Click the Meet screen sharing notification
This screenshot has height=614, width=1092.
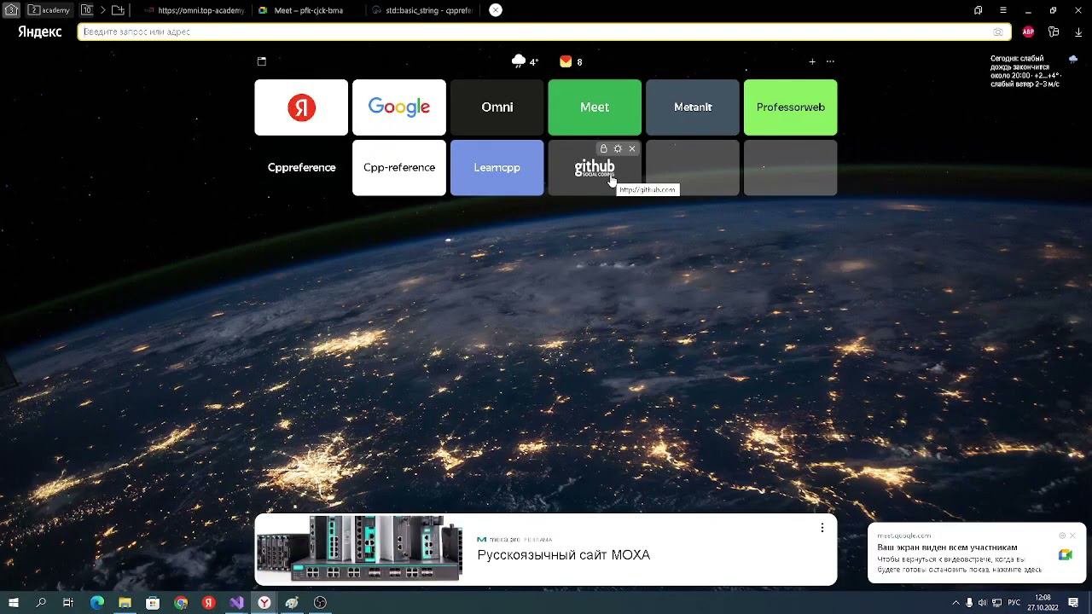(x=977, y=553)
